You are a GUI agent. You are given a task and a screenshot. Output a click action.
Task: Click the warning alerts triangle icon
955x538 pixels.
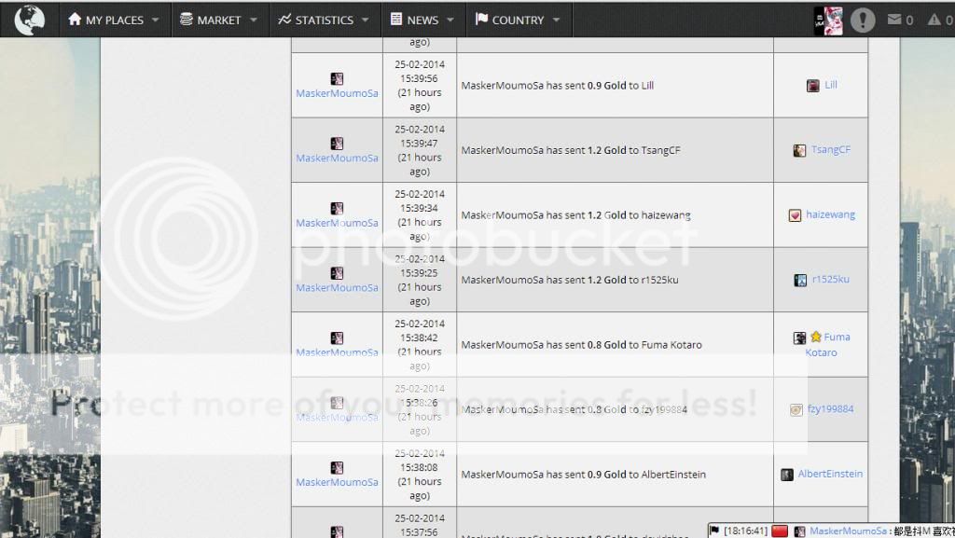[934, 20]
